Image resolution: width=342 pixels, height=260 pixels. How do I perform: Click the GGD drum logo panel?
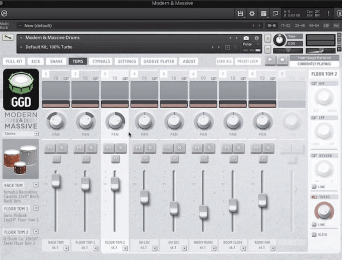pyautogui.click(x=21, y=90)
